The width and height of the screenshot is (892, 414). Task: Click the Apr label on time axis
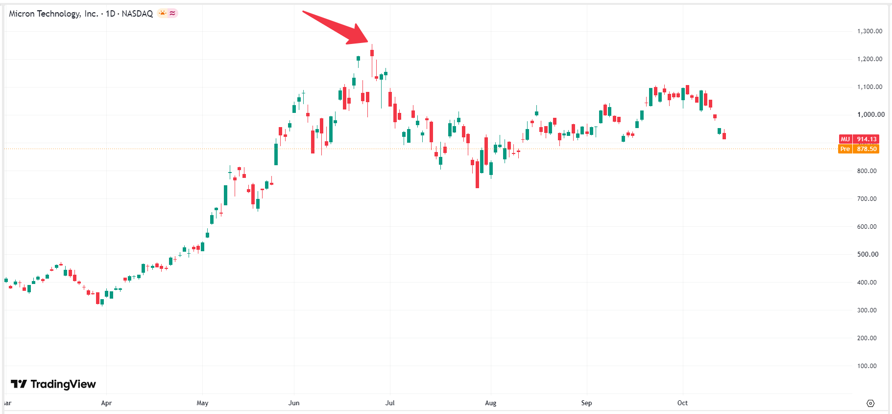[x=106, y=403]
